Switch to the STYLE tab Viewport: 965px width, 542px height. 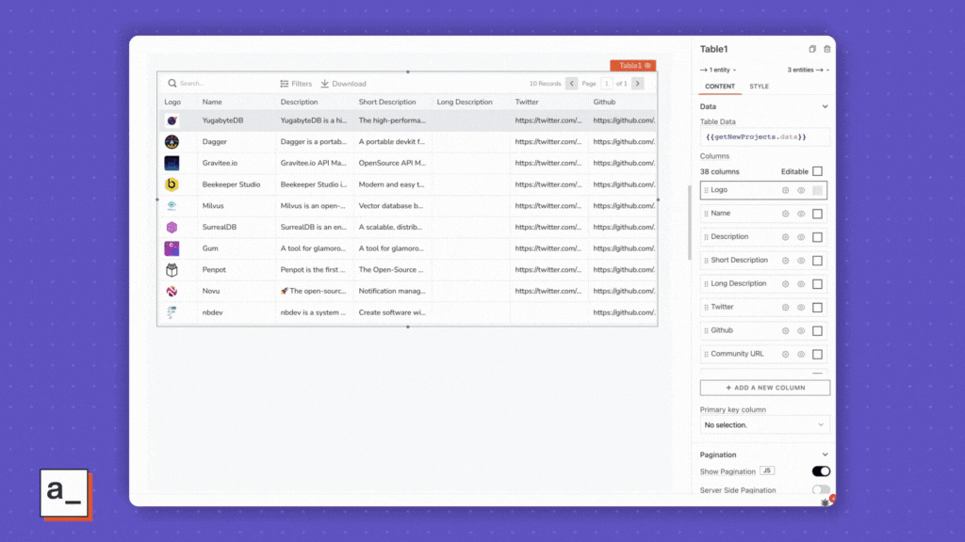[x=759, y=87]
